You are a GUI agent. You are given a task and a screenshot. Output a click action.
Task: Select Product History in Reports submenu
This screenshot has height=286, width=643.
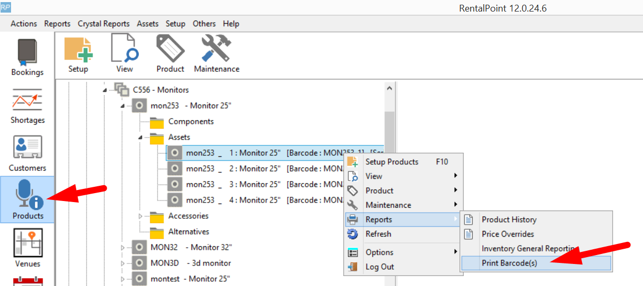[x=535, y=219]
